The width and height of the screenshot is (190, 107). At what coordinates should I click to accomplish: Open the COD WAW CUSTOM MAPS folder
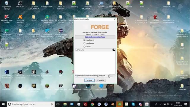click(x=34, y=5)
